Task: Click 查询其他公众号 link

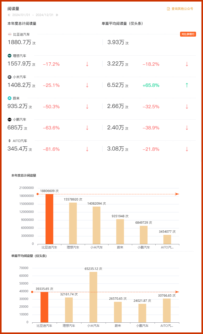Action: click(182, 9)
